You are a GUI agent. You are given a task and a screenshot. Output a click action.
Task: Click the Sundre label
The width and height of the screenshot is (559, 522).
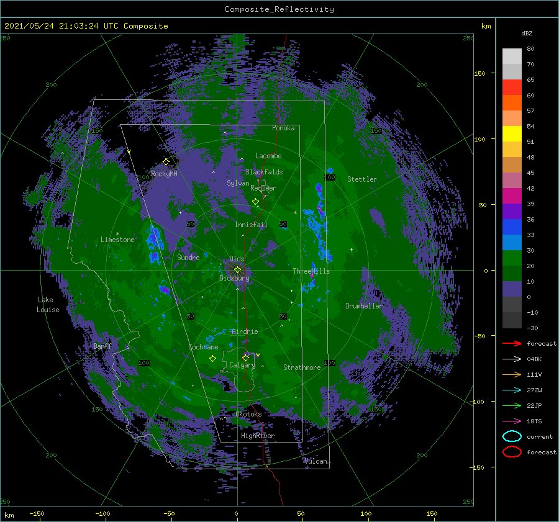(188, 257)
